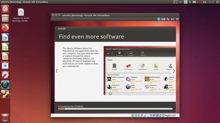This screenshot has height=123, width=220.
Task: Close the VirtualBox VM window with red button
Action: (53, 15)
